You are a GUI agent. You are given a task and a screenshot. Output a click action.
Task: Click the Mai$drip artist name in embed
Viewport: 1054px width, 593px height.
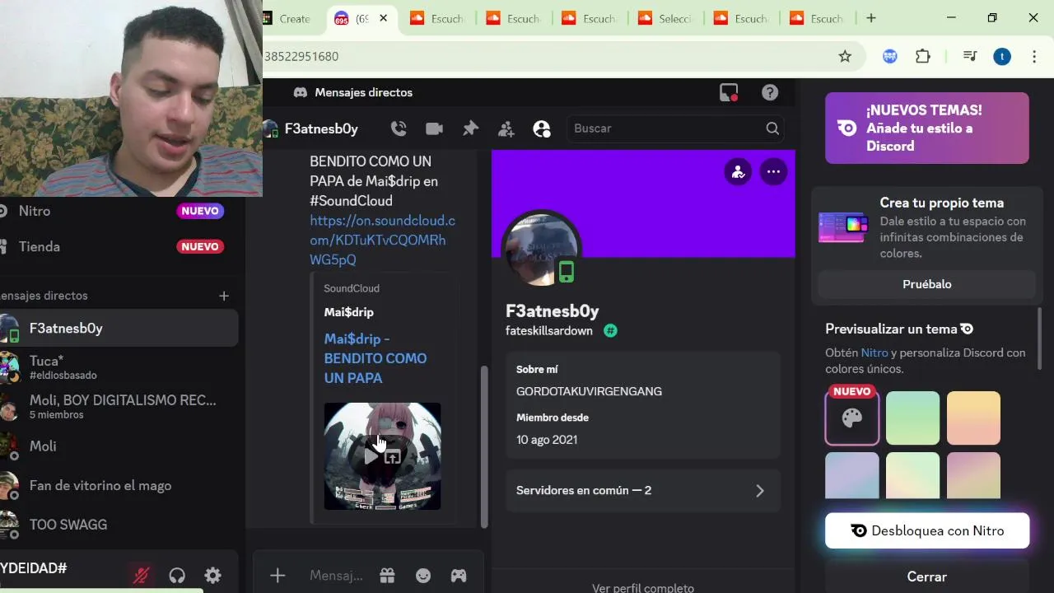348,312
